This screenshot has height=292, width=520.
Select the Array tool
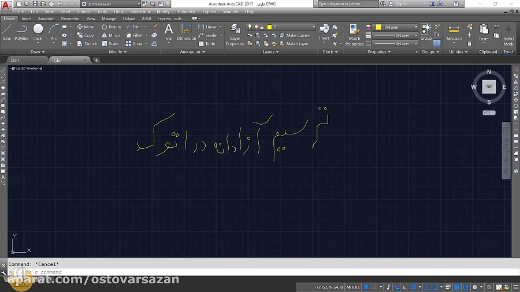[134, 43]
